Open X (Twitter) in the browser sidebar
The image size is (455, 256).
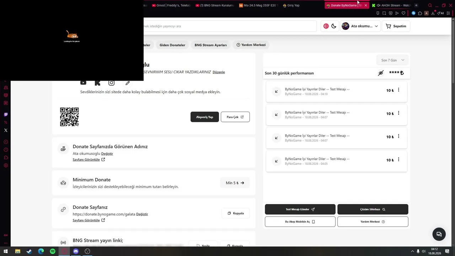click(x=6, y=130)
